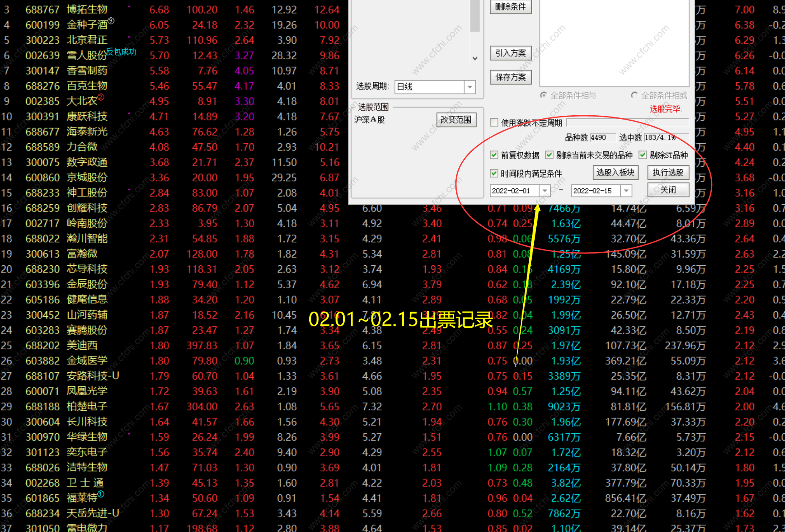Screen dimensions: 785x532
Task: Select stock row 688276 百克生物
Action: click(x=66, y=86)
